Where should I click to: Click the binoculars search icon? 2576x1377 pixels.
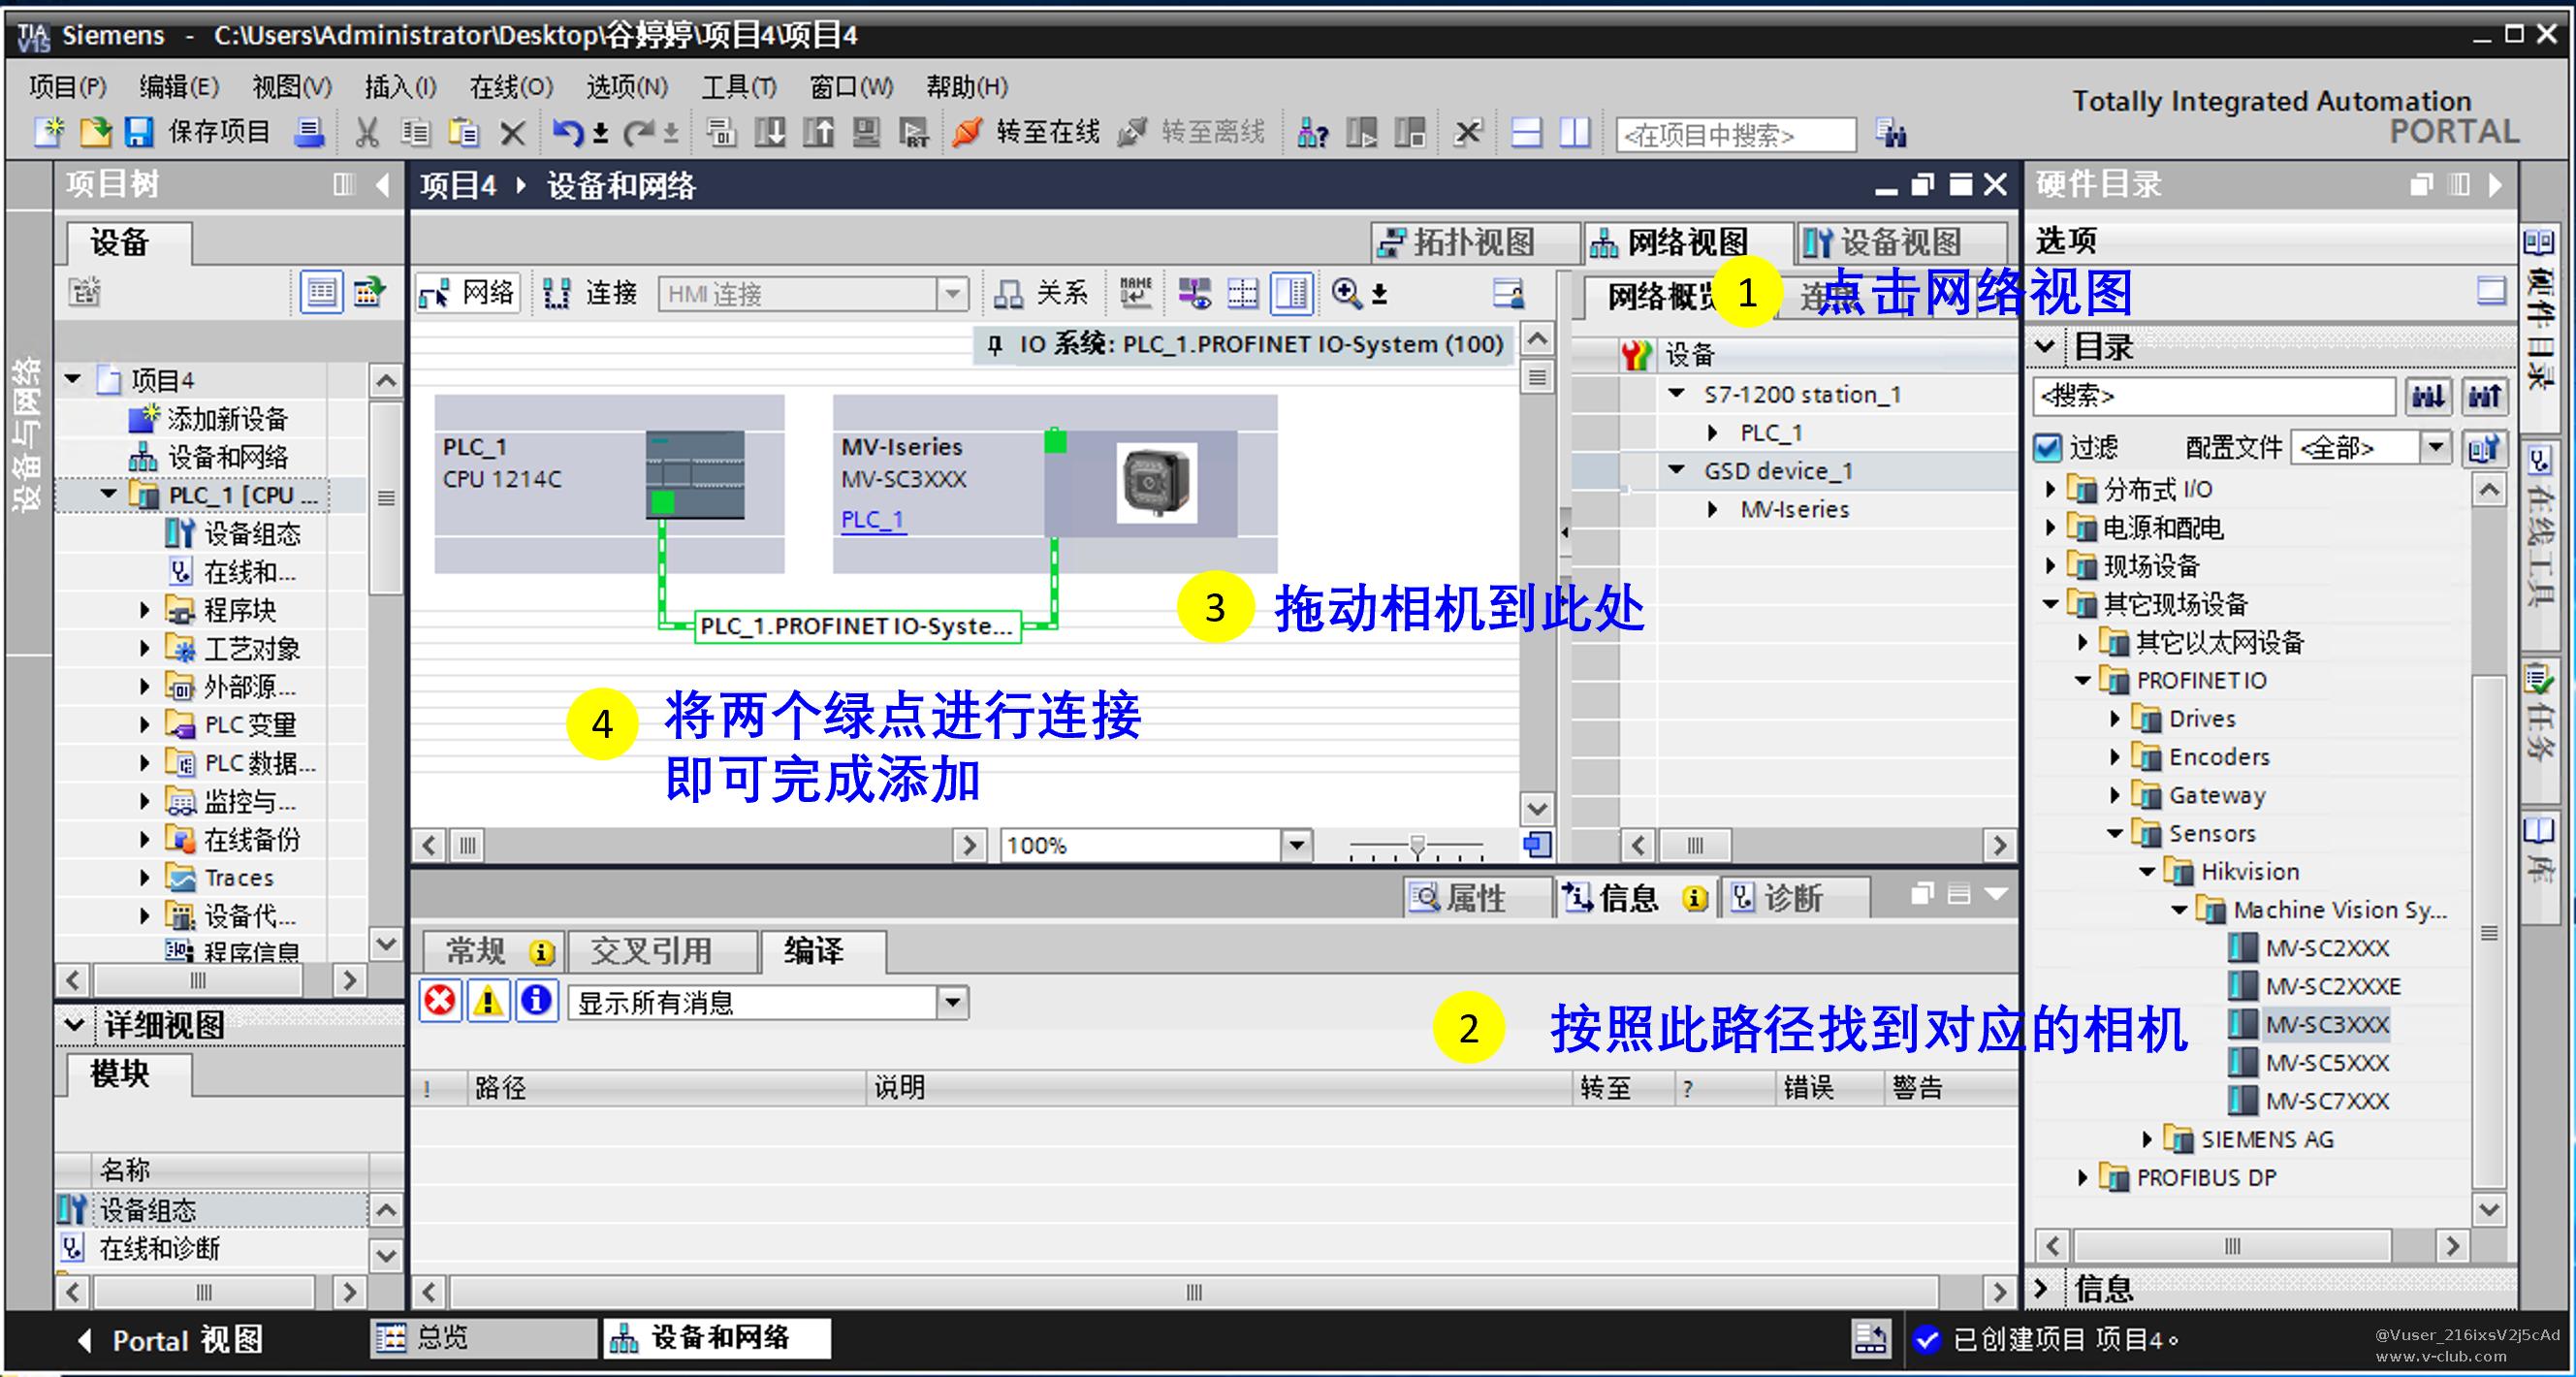[x=1891, y=133]
